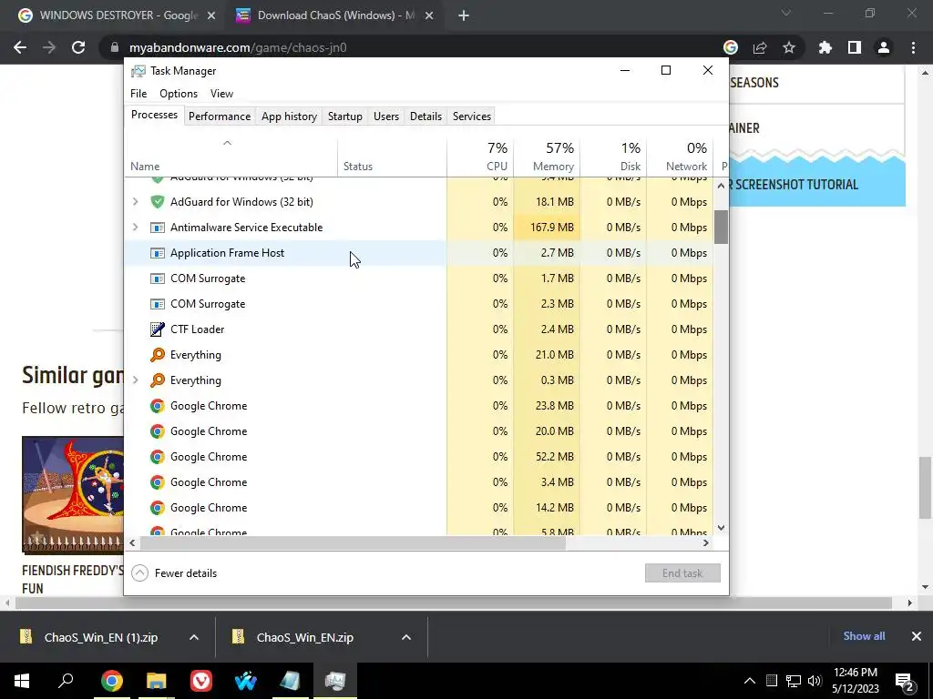Select the CTF Loader 2.4 MB memory cell
The image size is (933, 699).
(547, 329)
